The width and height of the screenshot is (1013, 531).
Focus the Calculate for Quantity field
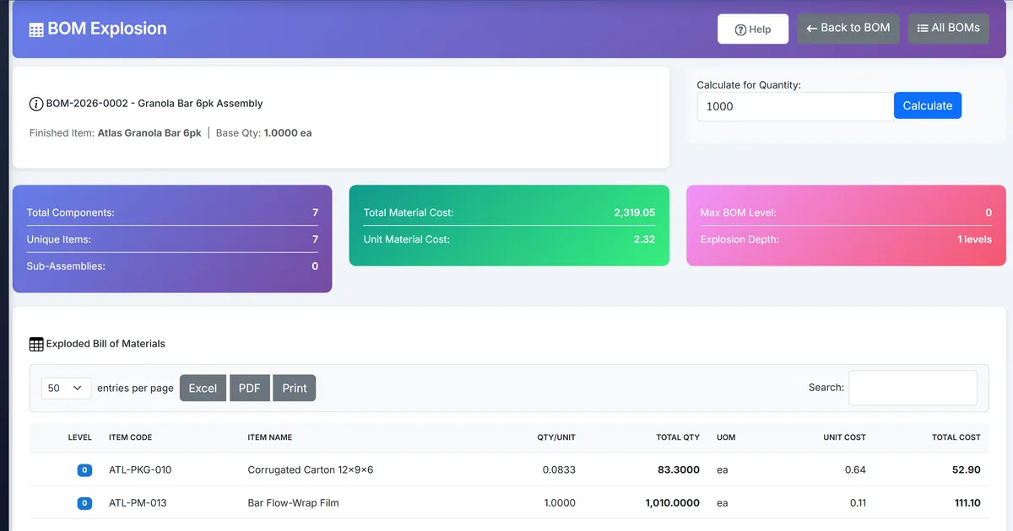(795, 106)
